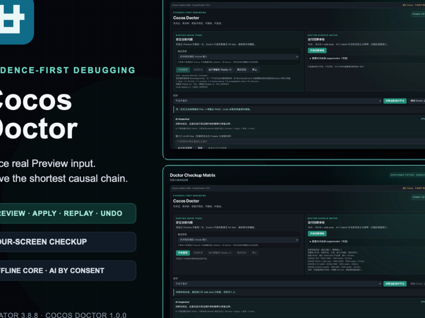Expand suppression disclosure triangle in first Cocos Doctor panel
Viewport: 425px width, 318px height.
coord(310,58)
